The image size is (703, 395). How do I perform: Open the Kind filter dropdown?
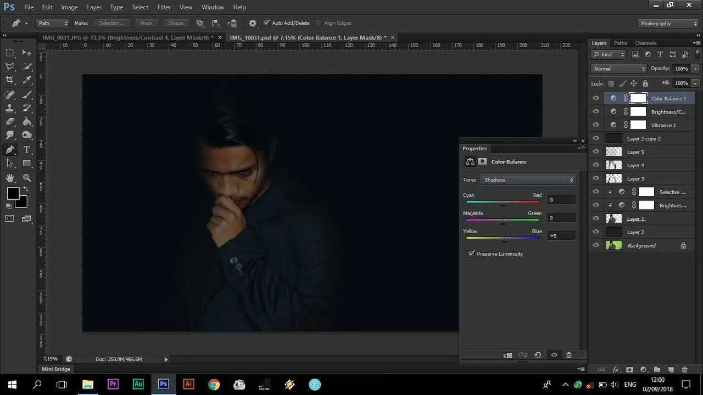click(x=609, y=54)
